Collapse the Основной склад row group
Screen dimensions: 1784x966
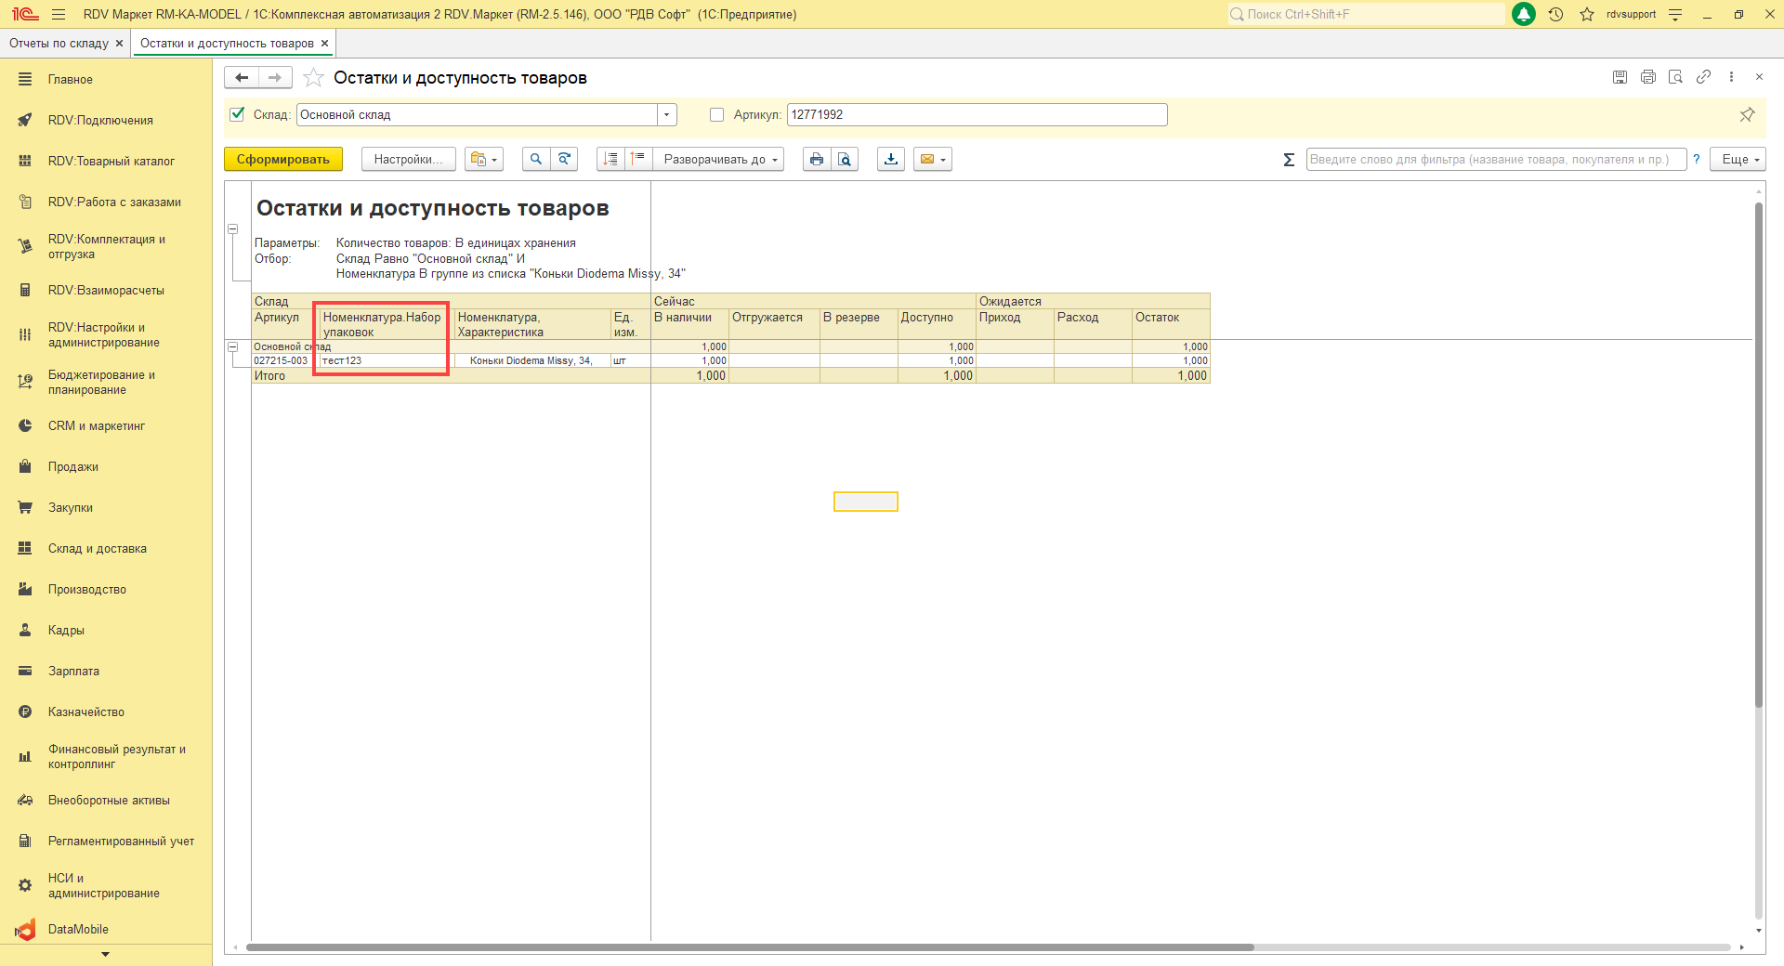tap(233, 346)
